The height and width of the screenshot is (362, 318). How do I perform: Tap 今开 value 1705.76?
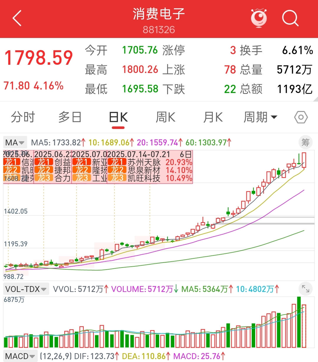[140, 50]
